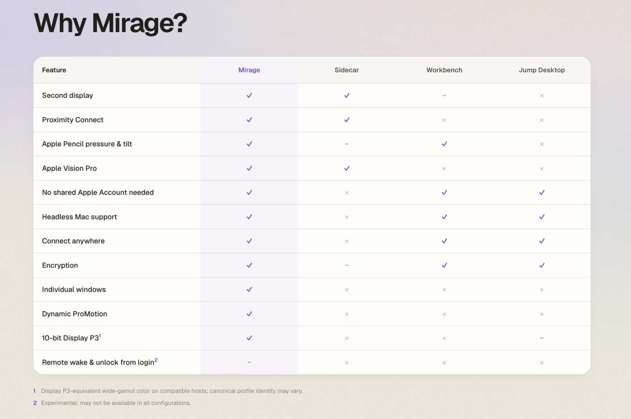Click the Mirage column header
This screenshot has height=419, width=631.
point(249,70)
